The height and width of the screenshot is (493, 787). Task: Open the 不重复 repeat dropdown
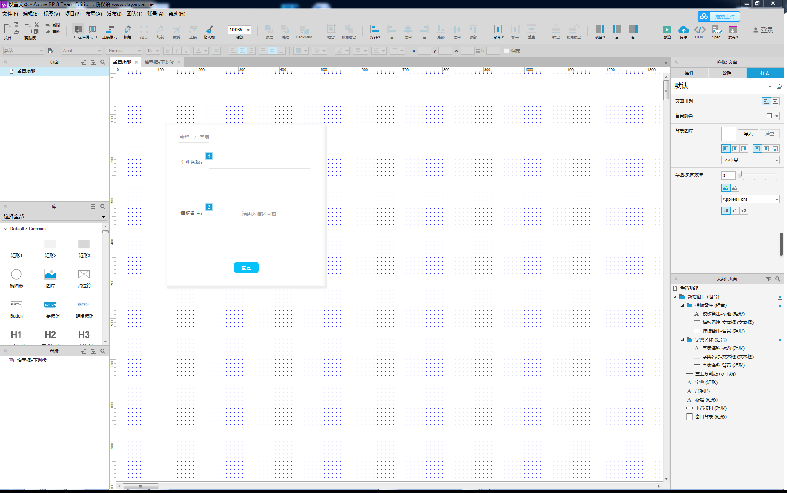750,160
